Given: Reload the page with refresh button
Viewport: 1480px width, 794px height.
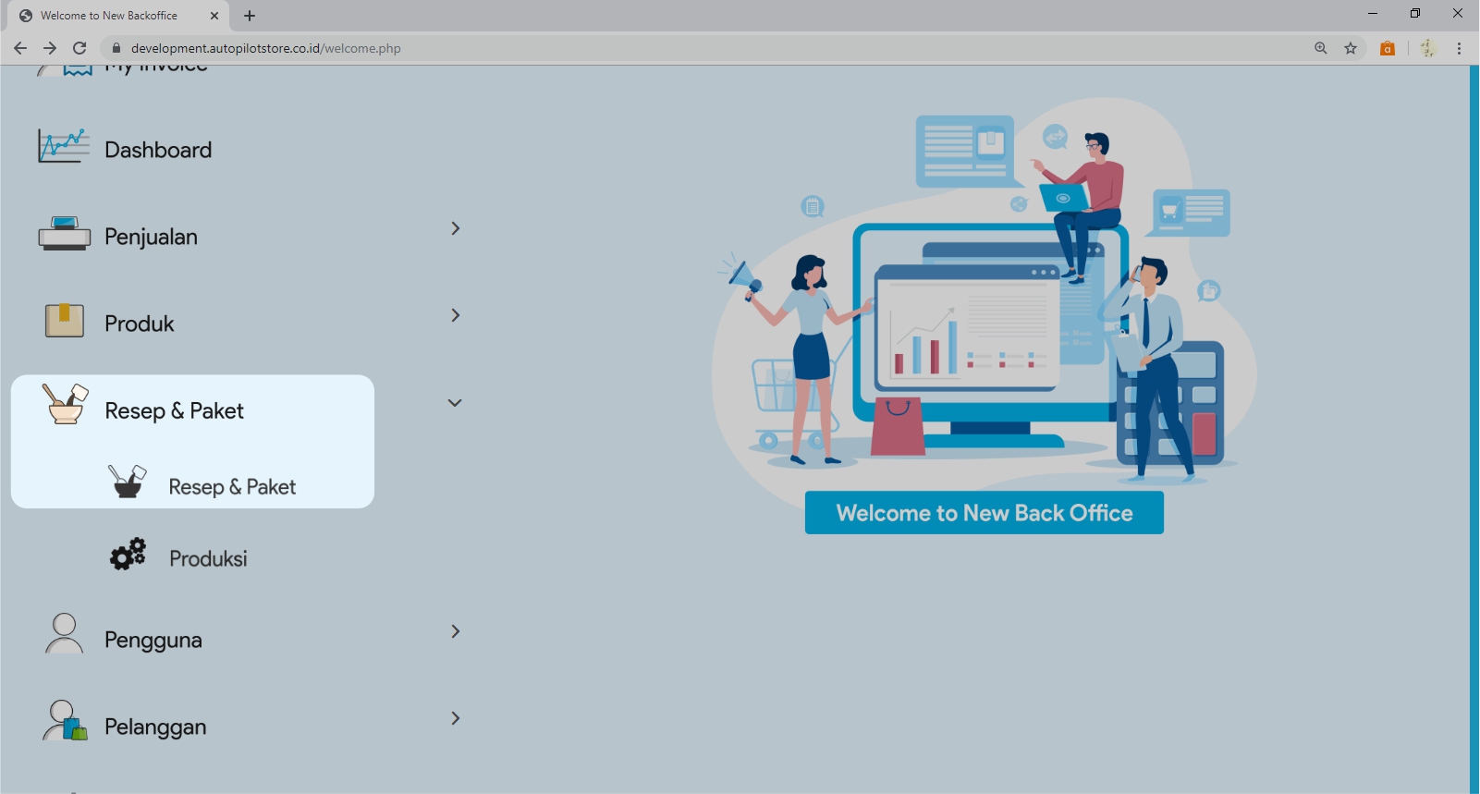Looking at the screenshot, I should [x=80, y=48].
